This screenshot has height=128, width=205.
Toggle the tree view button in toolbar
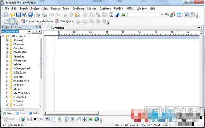pyautogui.click(x=12, y=21)
